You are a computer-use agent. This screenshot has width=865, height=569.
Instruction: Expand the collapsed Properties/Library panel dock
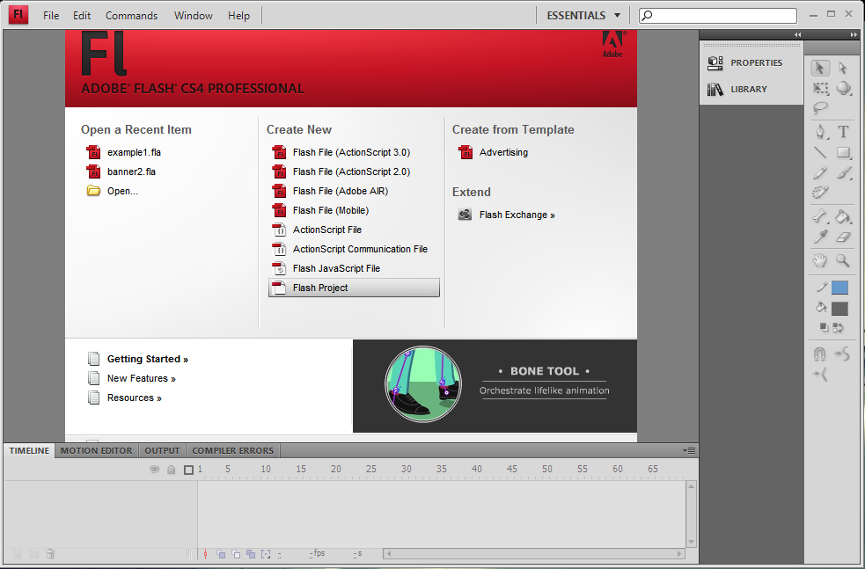tap(798, 34)
